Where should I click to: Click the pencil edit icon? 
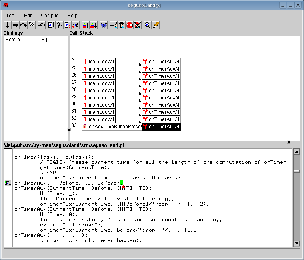tap(156, 25)
